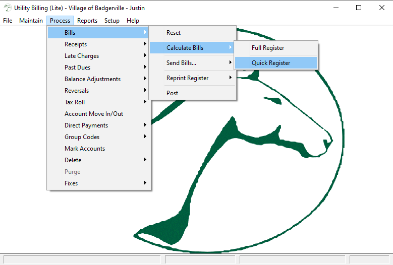Viewport: 393px width, 265px height.
Task: Open the Reports menu
Action: (87, 21)
